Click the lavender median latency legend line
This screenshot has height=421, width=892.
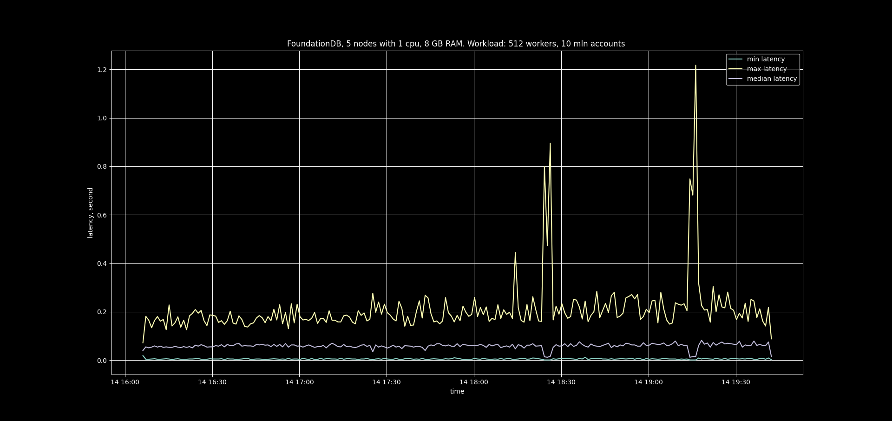tap(735, 79)
